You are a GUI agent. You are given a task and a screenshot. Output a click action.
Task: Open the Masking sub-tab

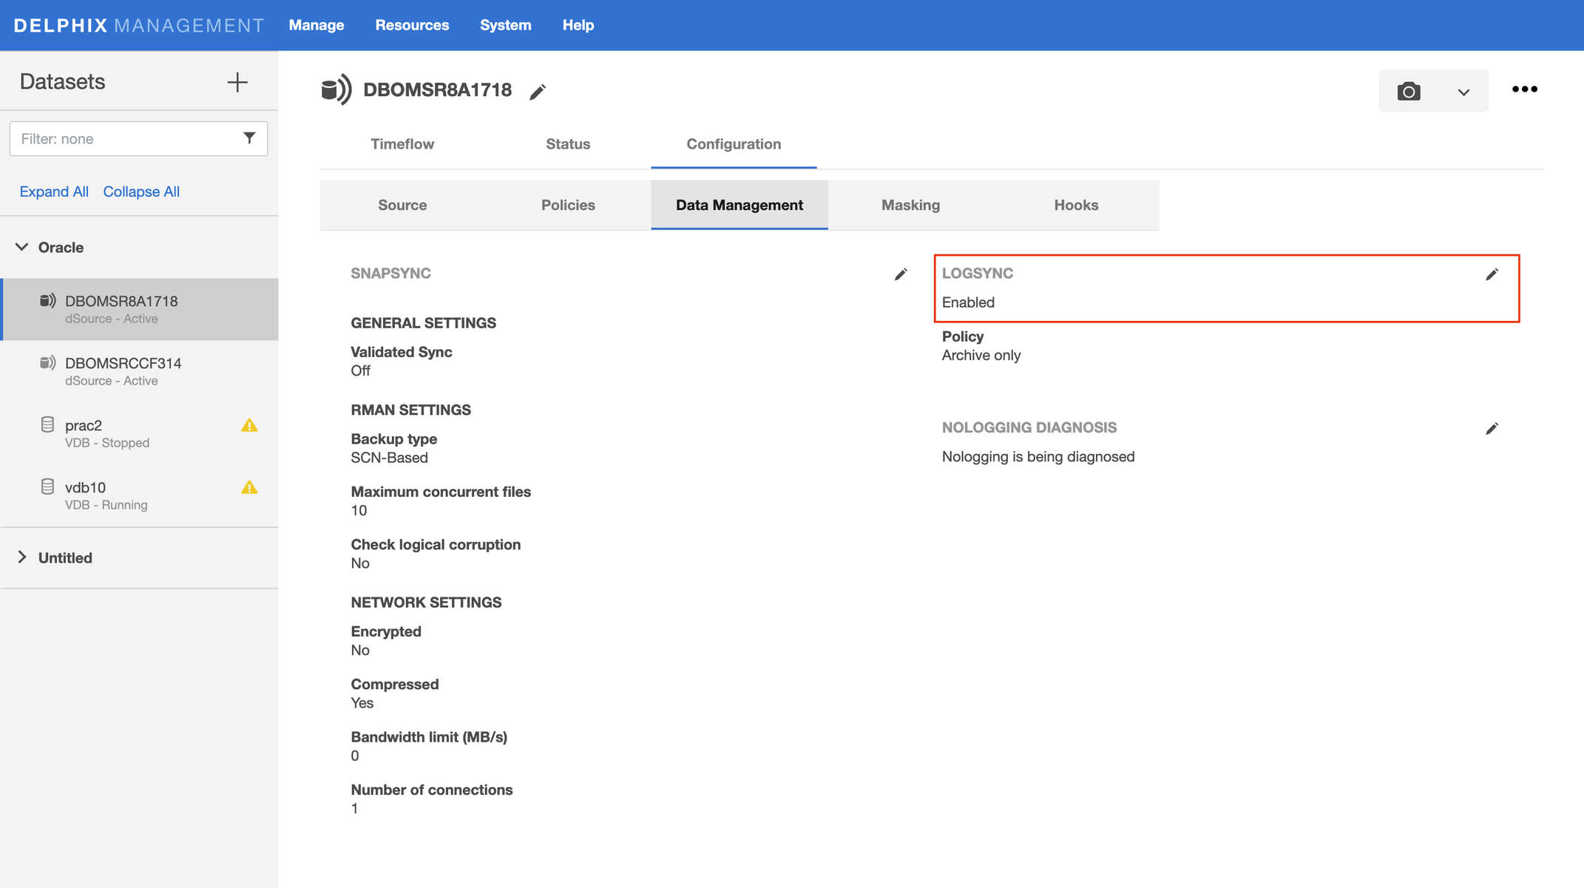[x=910, y=205]
